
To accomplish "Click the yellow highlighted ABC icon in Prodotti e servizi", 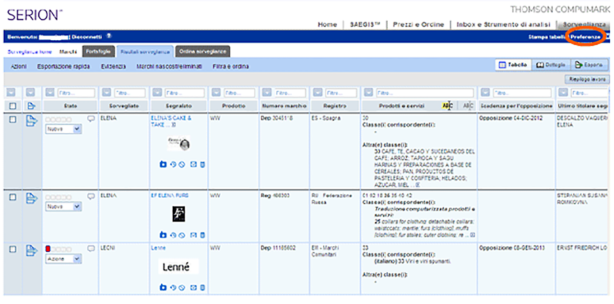I will point(447,106).
